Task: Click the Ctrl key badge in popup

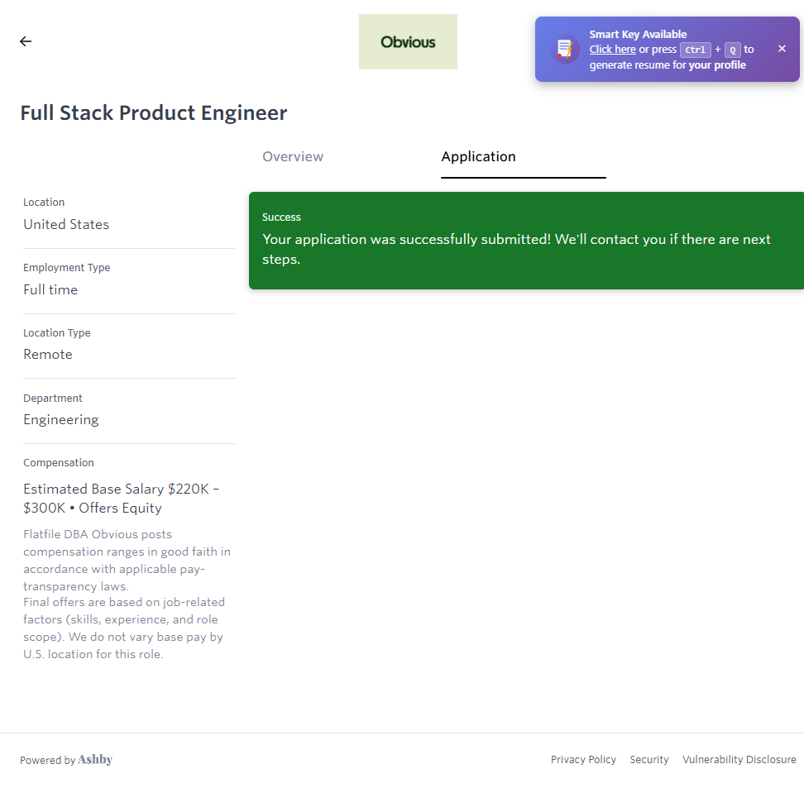Action: click(x=696, y=50)
